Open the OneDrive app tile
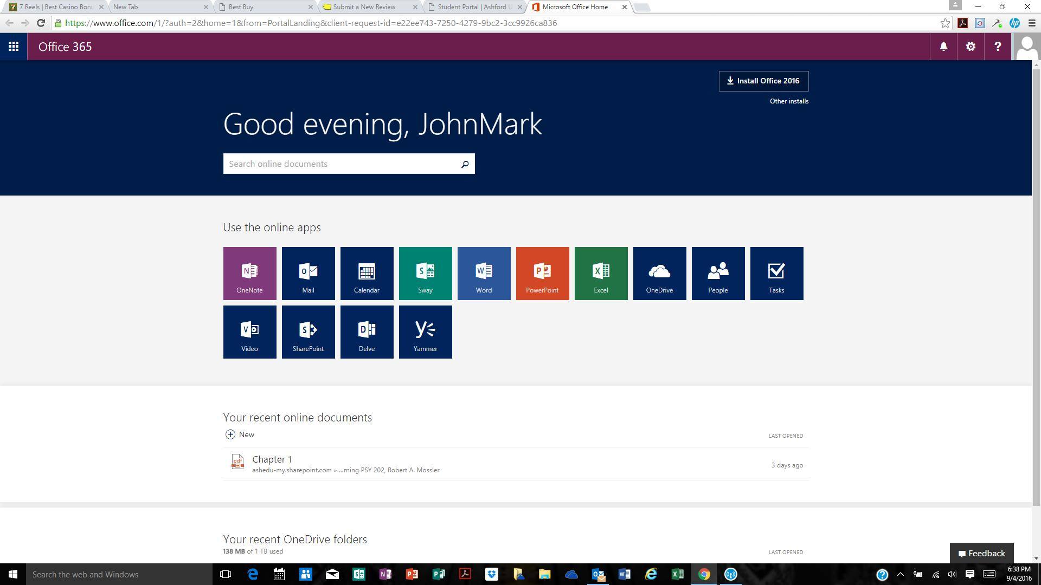The width and height of the screenshot is (1041, 585). 659,274
